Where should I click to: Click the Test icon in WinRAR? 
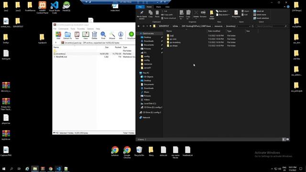point(77,35)
